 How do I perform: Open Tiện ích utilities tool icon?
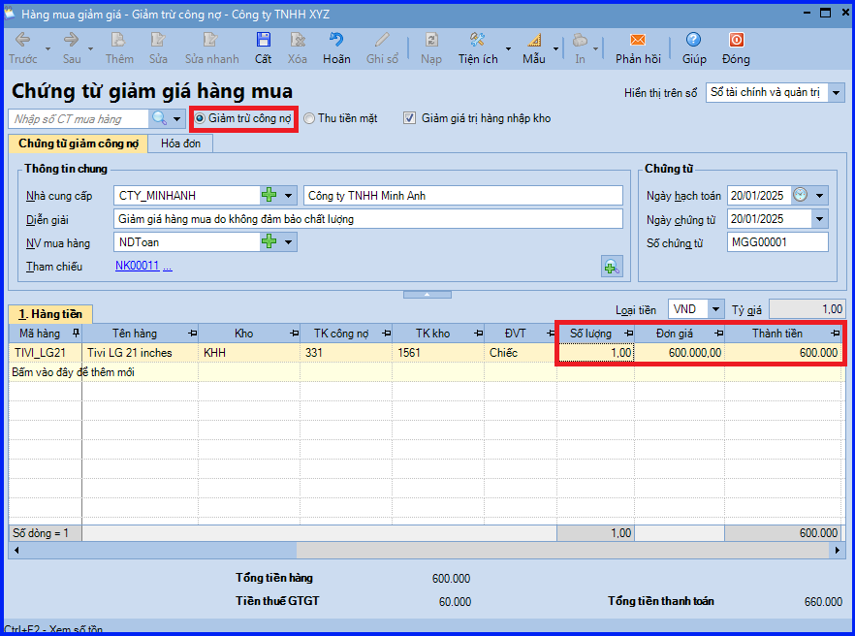click(477, 40)
